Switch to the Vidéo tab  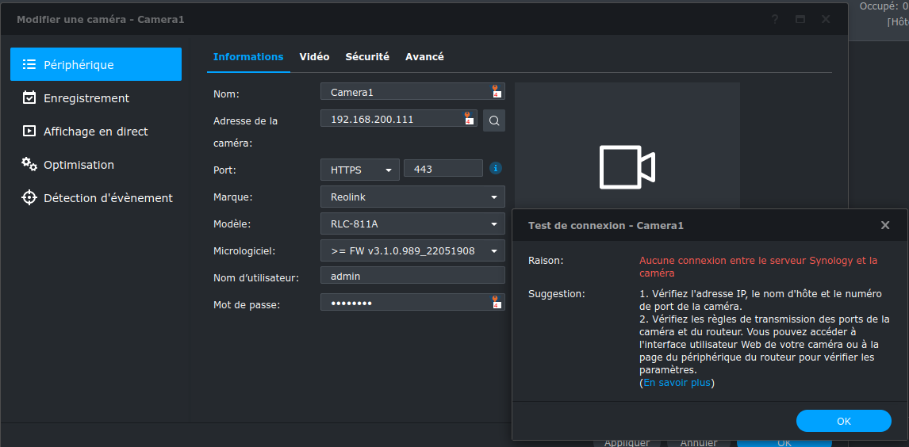314,57
